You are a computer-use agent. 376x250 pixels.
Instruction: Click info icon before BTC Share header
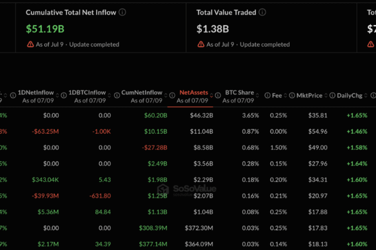[217, 96]
